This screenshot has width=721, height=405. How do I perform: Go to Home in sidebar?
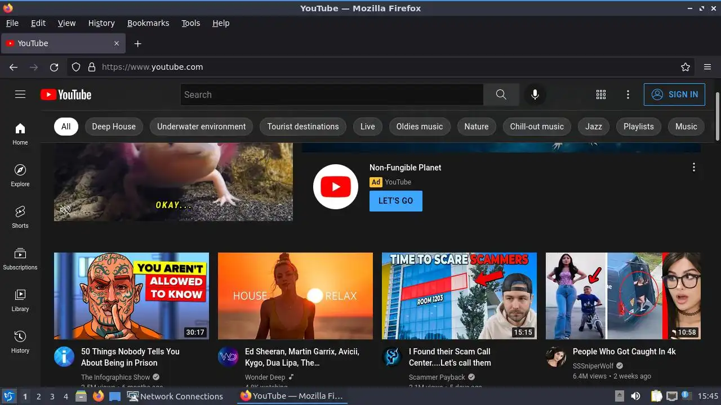point(20,134)
